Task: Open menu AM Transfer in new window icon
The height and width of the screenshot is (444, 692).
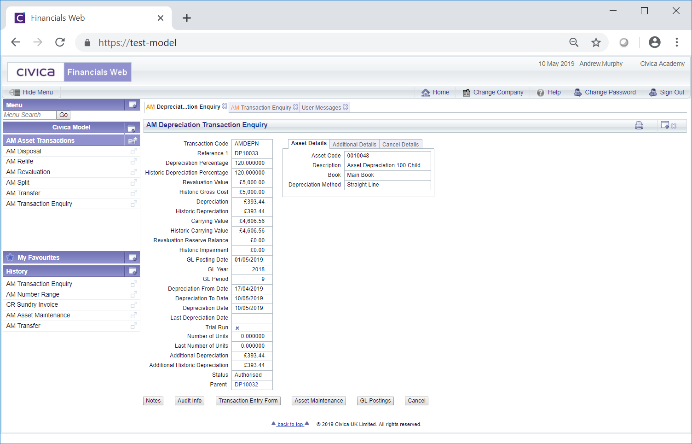Action: [x=133, y=193]
